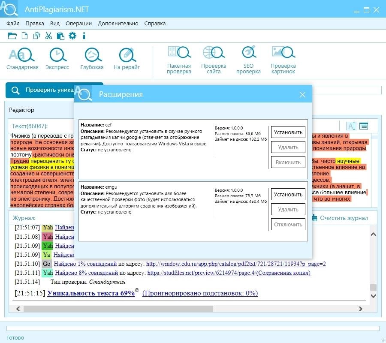Click the text edit mode icon in the editor
Viewport: 386px width, 343px height.
coord(351,126)
